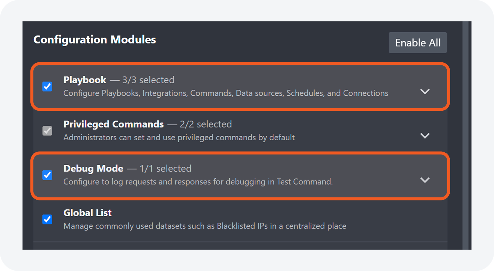The height and width of the screenshot is (271, 494).
Task: Click the Configuration Modules heading
Action: (95, 40)
